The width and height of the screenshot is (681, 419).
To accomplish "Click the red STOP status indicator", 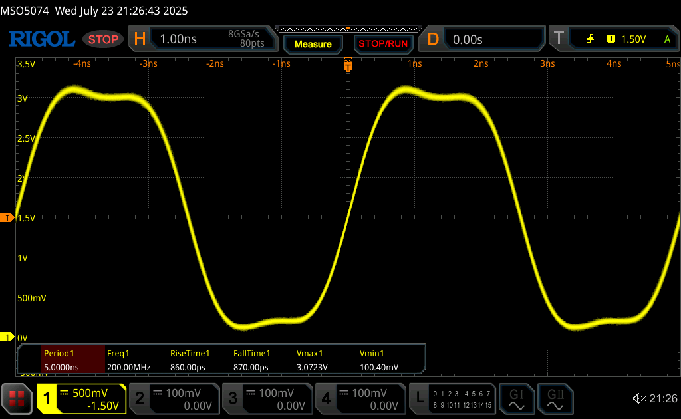I will [x=103, y=39].
